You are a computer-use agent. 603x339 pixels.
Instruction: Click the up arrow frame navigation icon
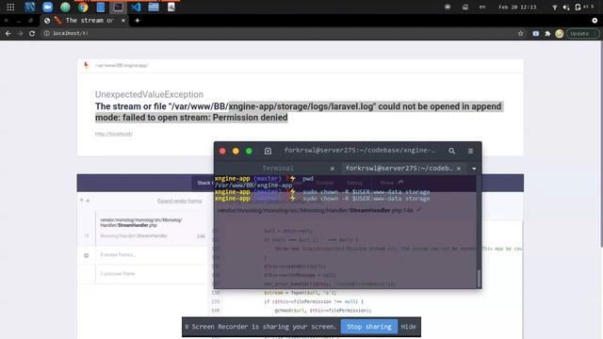82,201
